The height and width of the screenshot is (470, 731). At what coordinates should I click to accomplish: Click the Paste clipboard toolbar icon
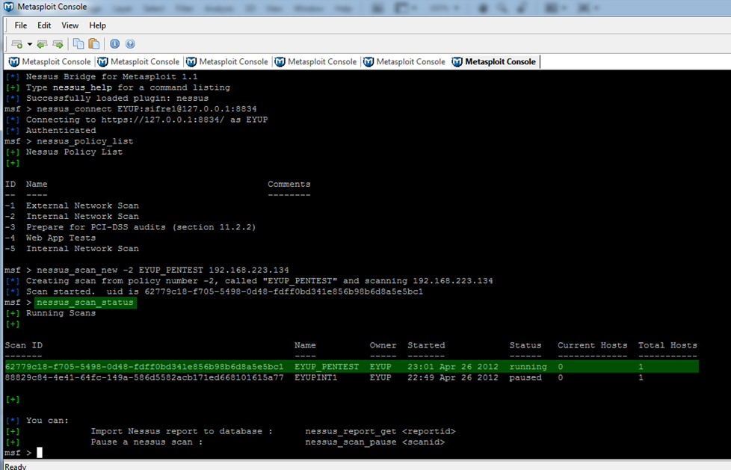pos(94,44)
